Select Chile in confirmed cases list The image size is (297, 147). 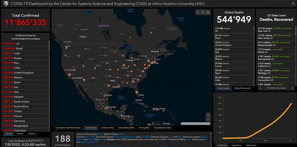point(25,68)
